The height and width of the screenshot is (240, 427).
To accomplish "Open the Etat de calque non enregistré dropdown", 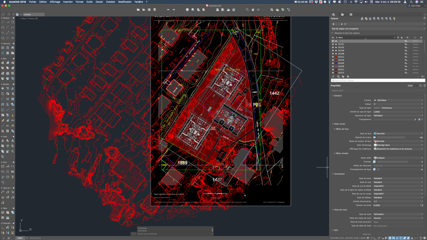I will [x=378, y=28].
